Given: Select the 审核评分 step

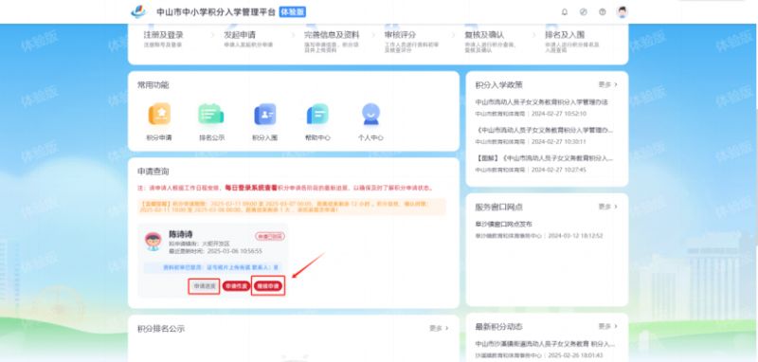Looking at the screenshot, I should [400, 35].
